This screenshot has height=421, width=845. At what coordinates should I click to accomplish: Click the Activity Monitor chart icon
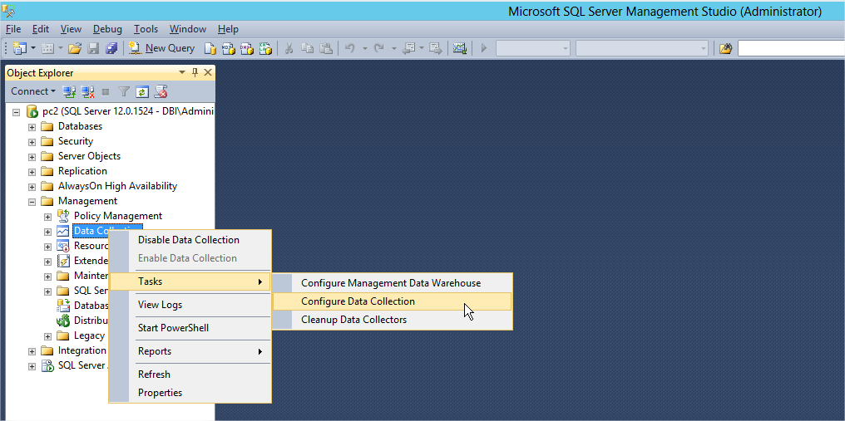click(459, 48)
